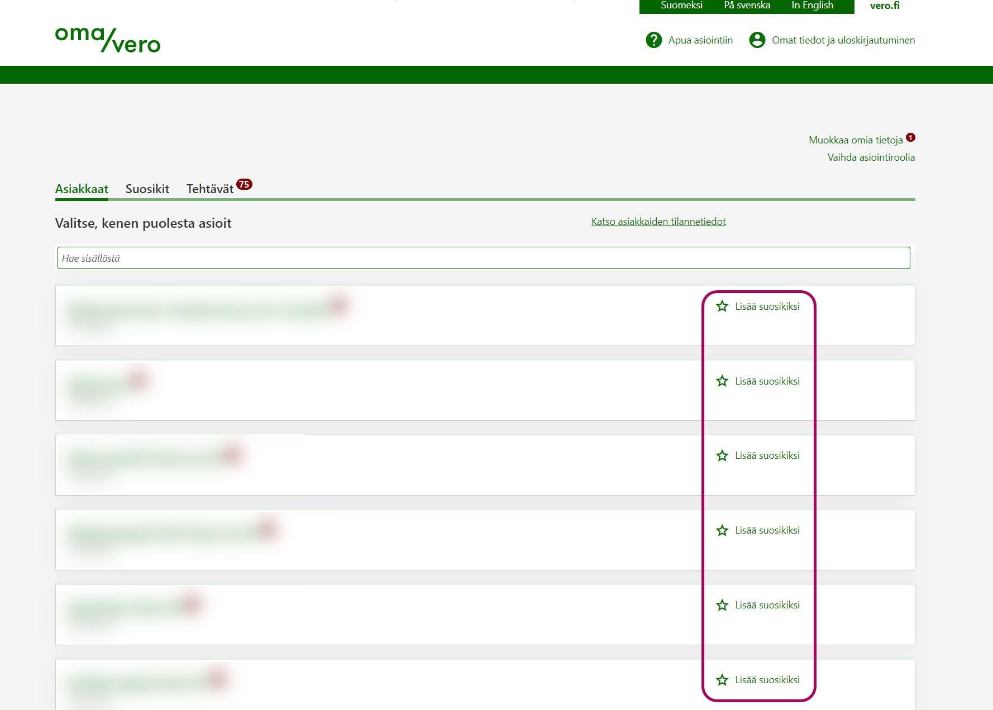Screen dimensions: 993x710
Task: Click the star icon in fourth client row
Action: 722,530
